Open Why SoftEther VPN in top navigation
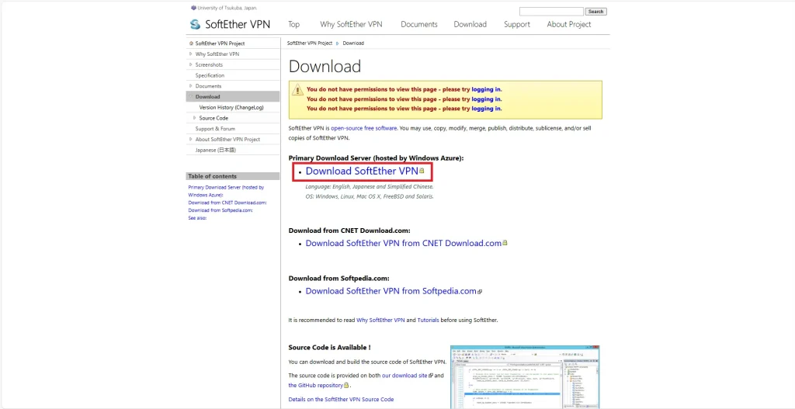This screenshot has height=409, width=795. 351,24
